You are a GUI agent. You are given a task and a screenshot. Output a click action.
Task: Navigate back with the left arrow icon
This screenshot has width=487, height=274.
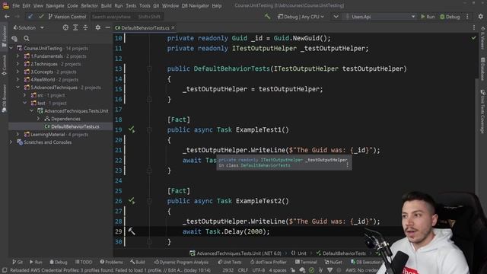click(x=7, y=17)
